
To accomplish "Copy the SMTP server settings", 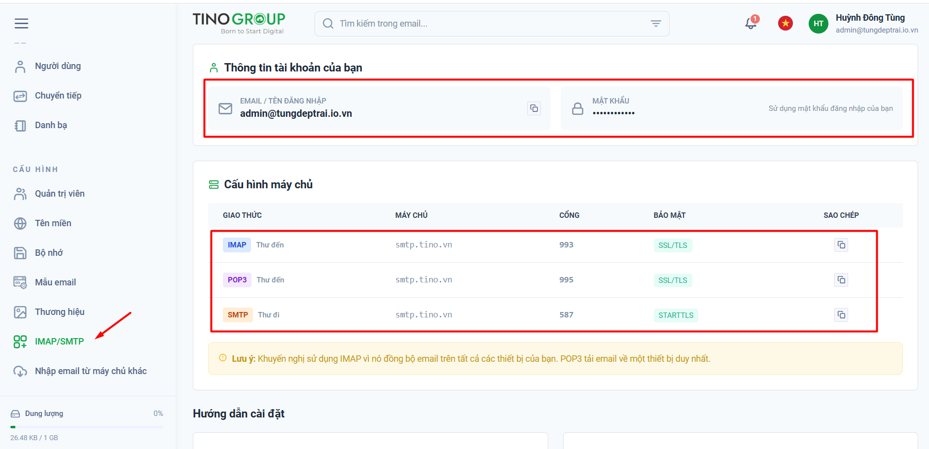I will click(841, 314).
